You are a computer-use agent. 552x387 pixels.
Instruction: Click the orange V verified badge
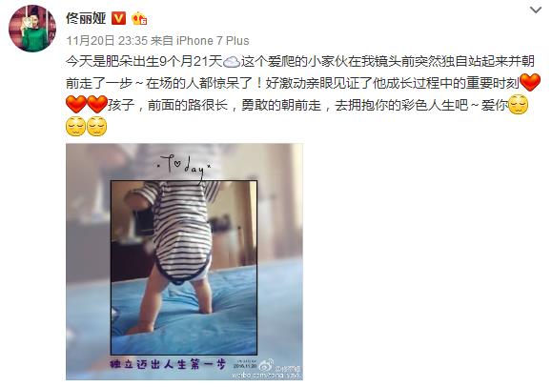(119, 18)
